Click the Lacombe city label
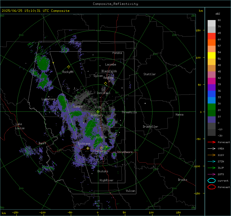231x216 pixels. click(x=111, y=64)
